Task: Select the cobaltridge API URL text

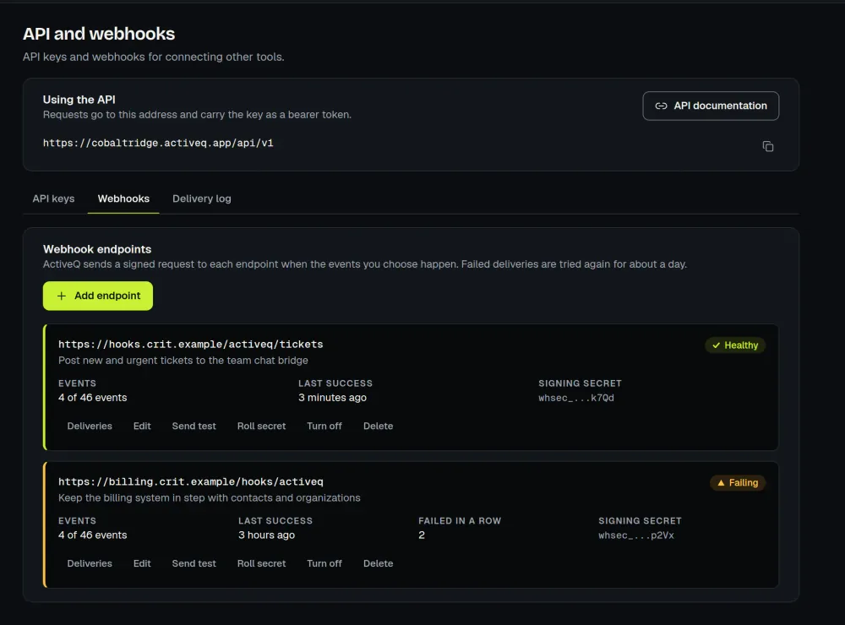Action: 158,143
